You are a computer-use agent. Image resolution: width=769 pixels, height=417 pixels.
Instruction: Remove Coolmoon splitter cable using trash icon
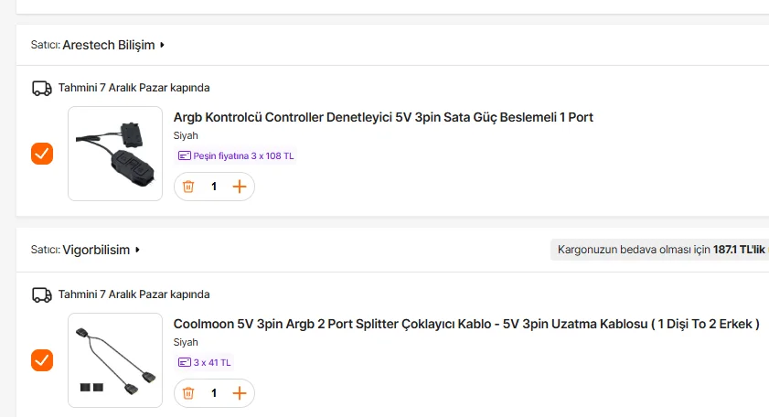(188, 393)
